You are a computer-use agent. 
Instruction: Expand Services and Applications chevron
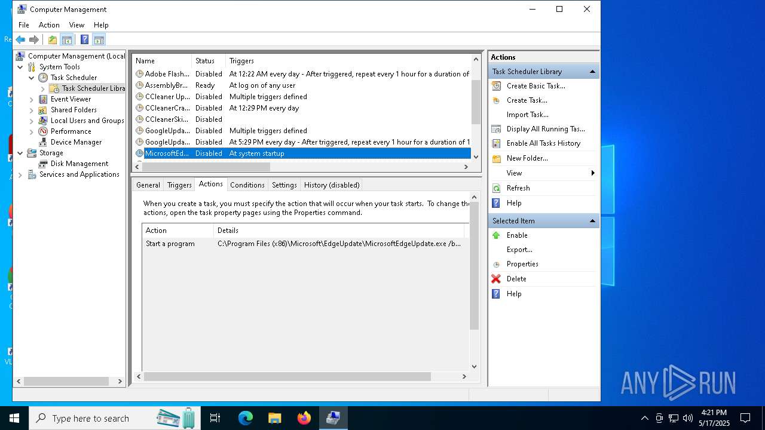[20, 175]
